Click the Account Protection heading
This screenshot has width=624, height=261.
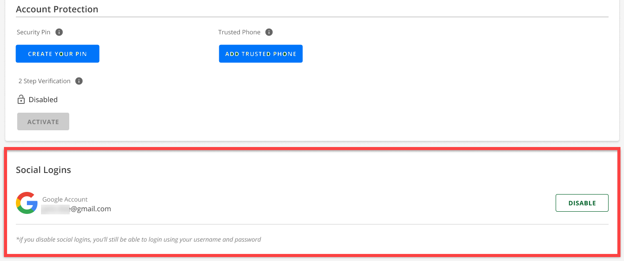click(57, 9)
